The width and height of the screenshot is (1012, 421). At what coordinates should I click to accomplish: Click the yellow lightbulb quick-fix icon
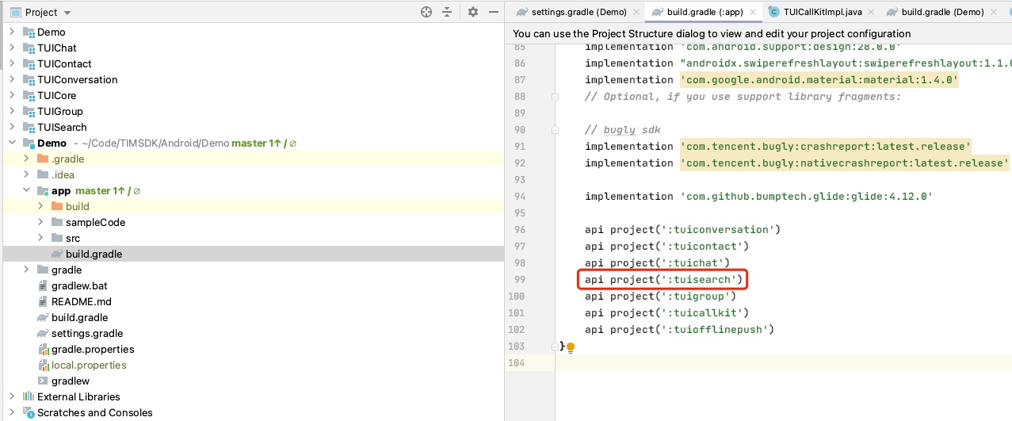tap(570, 347)
